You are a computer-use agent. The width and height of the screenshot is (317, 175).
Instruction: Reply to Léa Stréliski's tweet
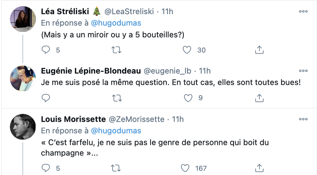click(46, 50)
